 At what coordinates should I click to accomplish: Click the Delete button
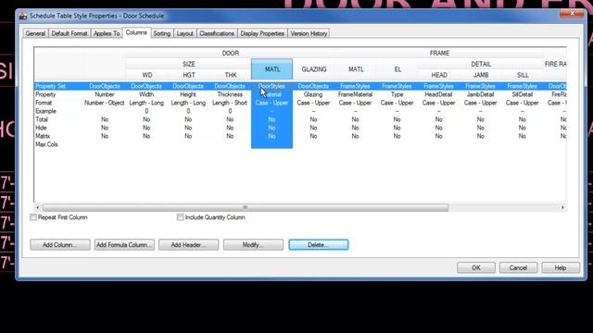tap(318, 244)
